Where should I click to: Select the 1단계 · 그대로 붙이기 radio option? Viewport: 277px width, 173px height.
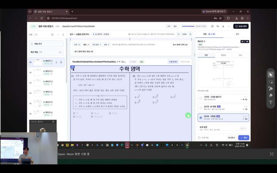point(201,98)
